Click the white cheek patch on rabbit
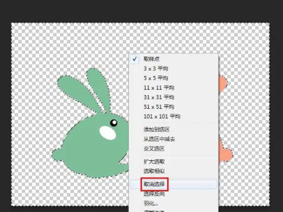 click(x=108, y=133)
